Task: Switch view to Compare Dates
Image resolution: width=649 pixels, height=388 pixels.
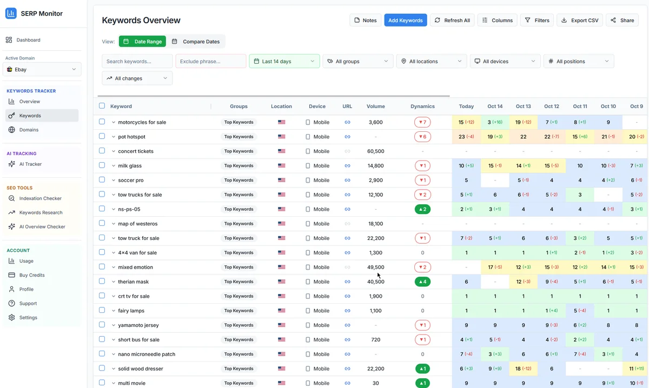Action: click(196, 42)
